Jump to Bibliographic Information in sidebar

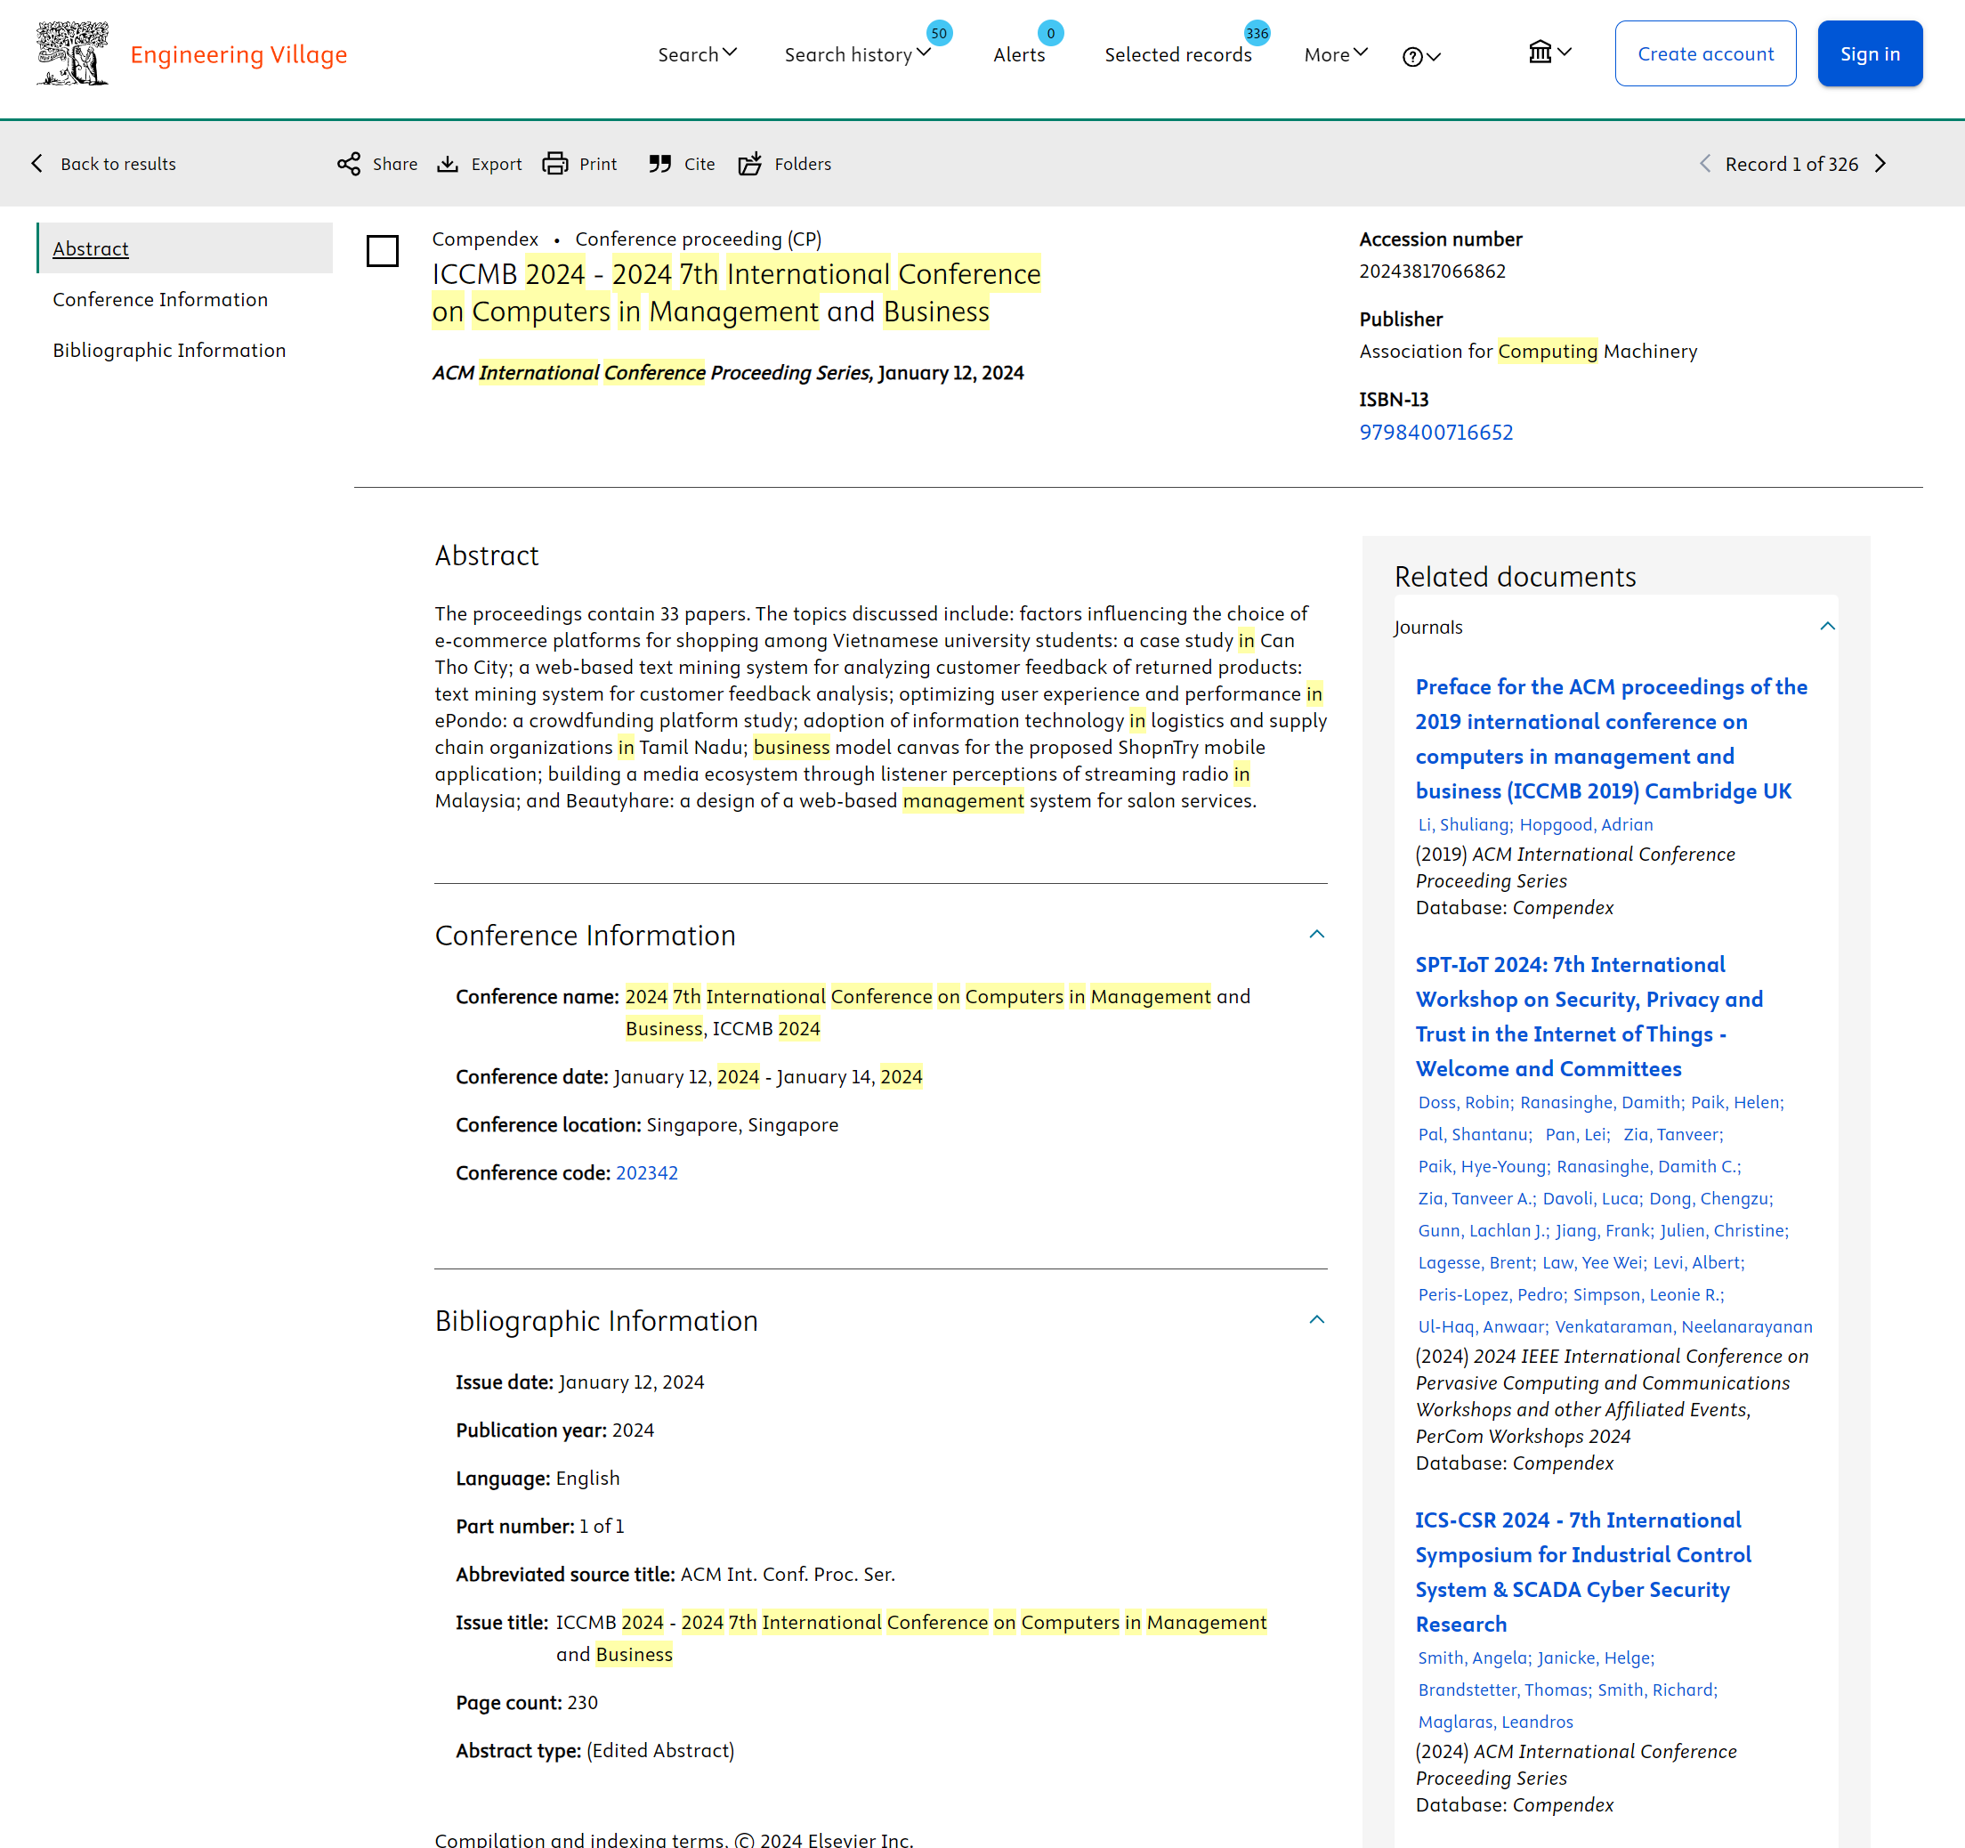point(169,350)
